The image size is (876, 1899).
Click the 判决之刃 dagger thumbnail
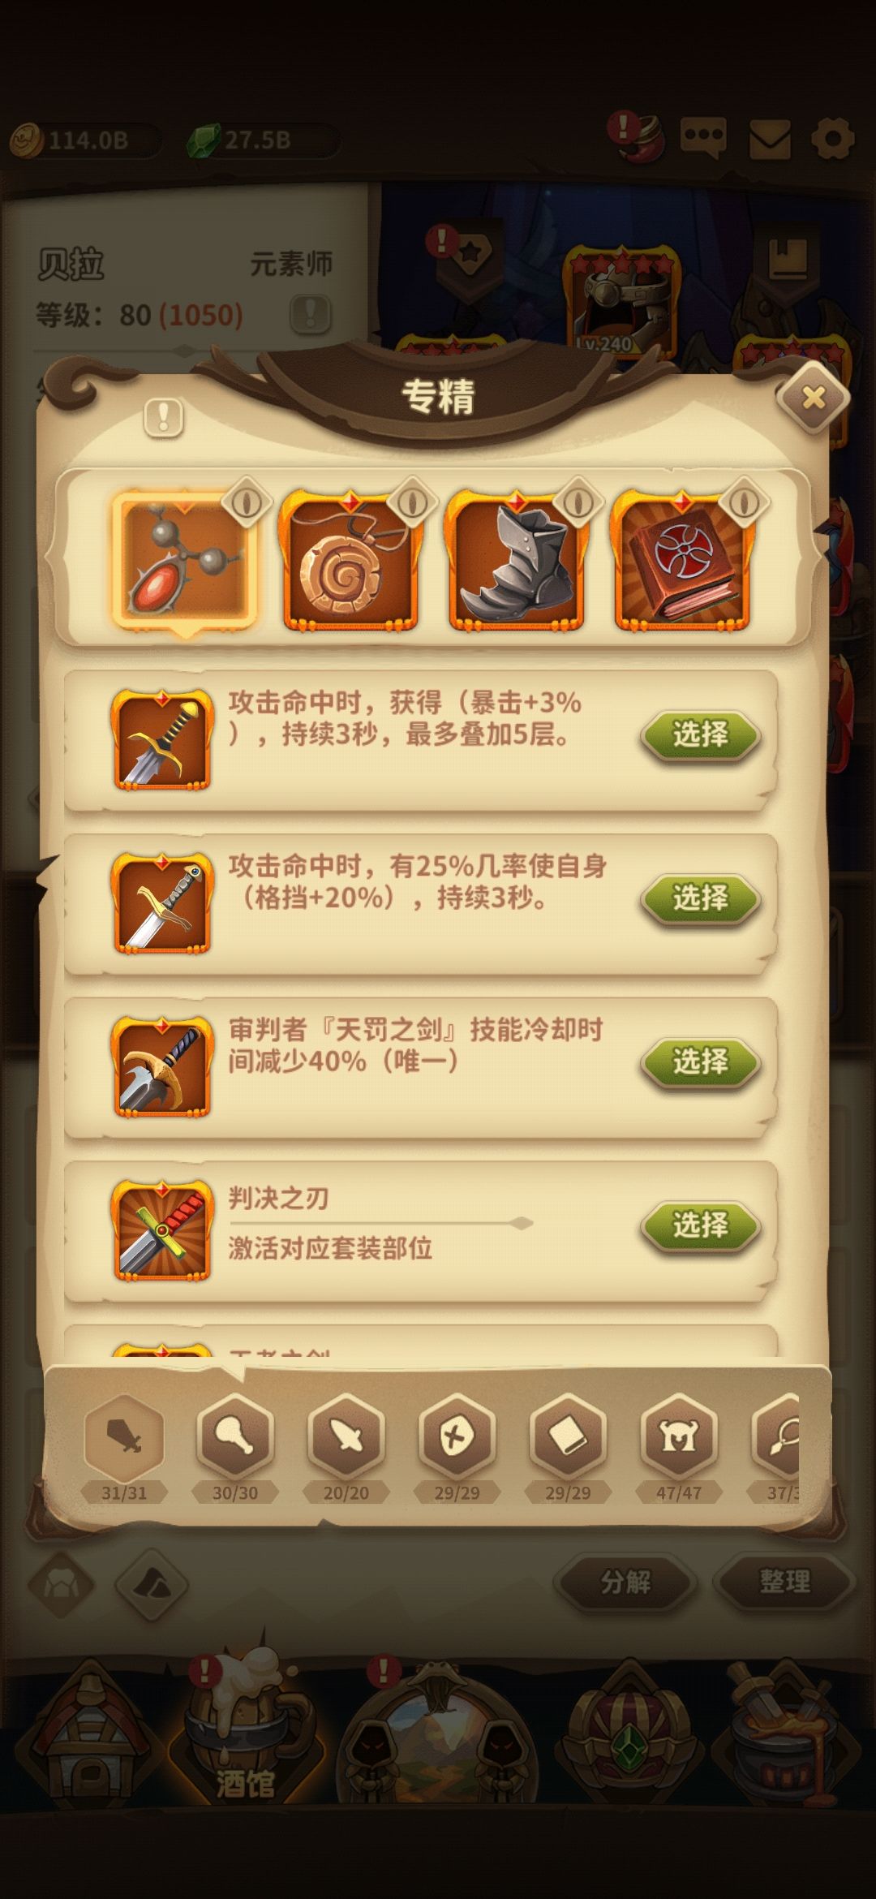162,1231
